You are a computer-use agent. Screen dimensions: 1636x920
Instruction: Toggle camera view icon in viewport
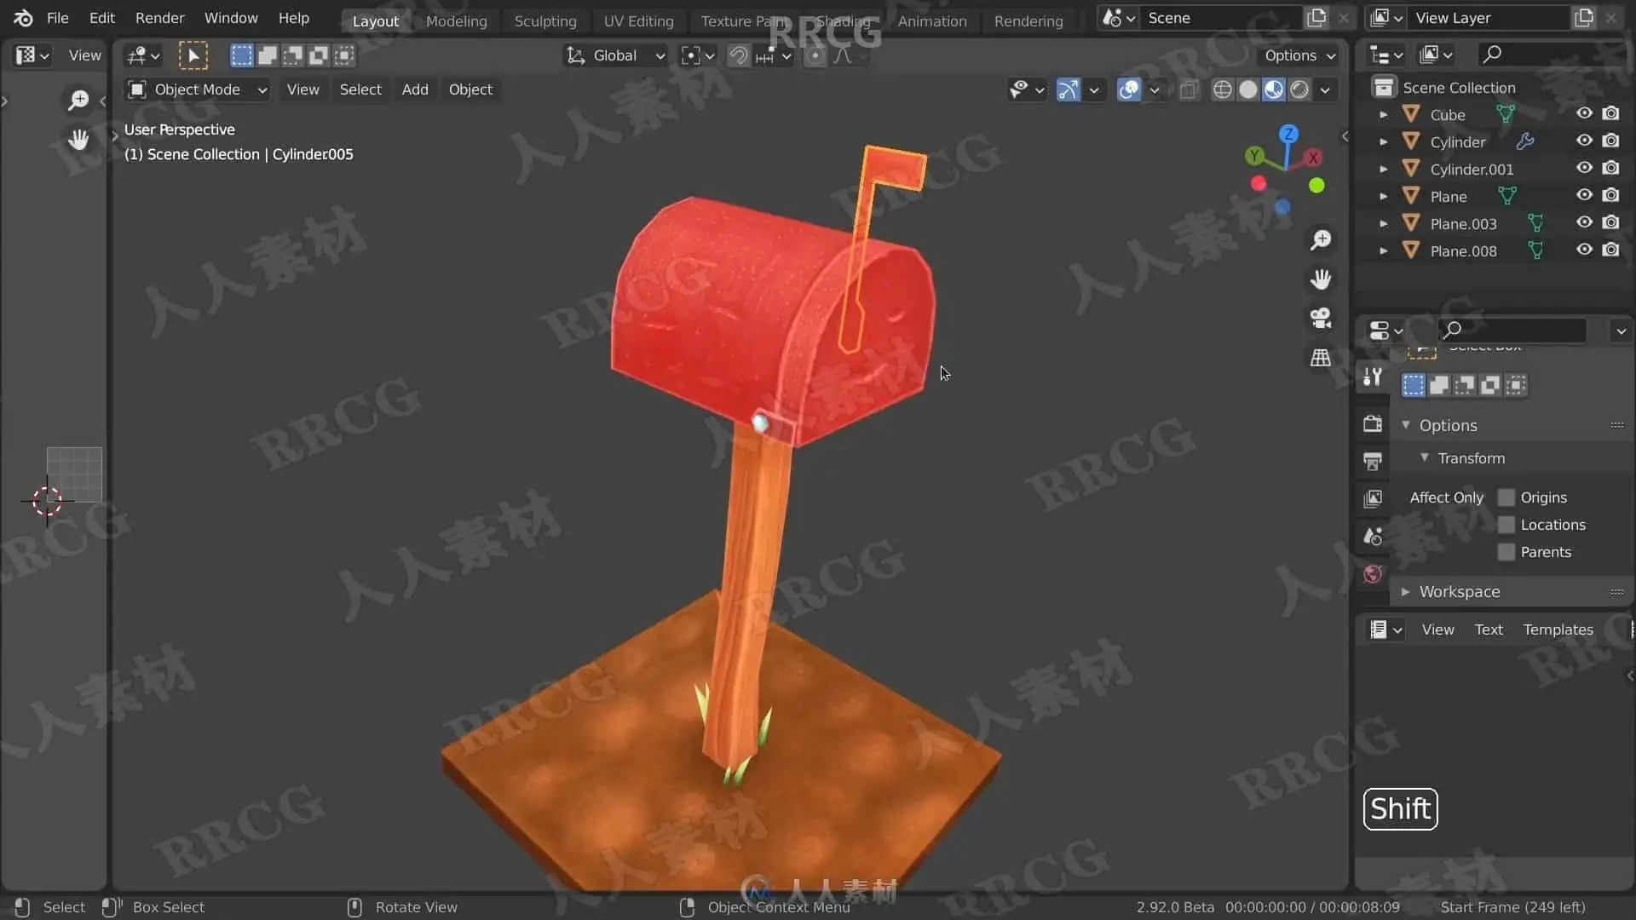[x=1321, y=319]
